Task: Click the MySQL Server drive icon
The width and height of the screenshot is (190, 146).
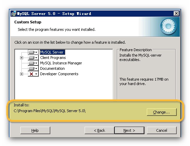Action: (32, 52)
